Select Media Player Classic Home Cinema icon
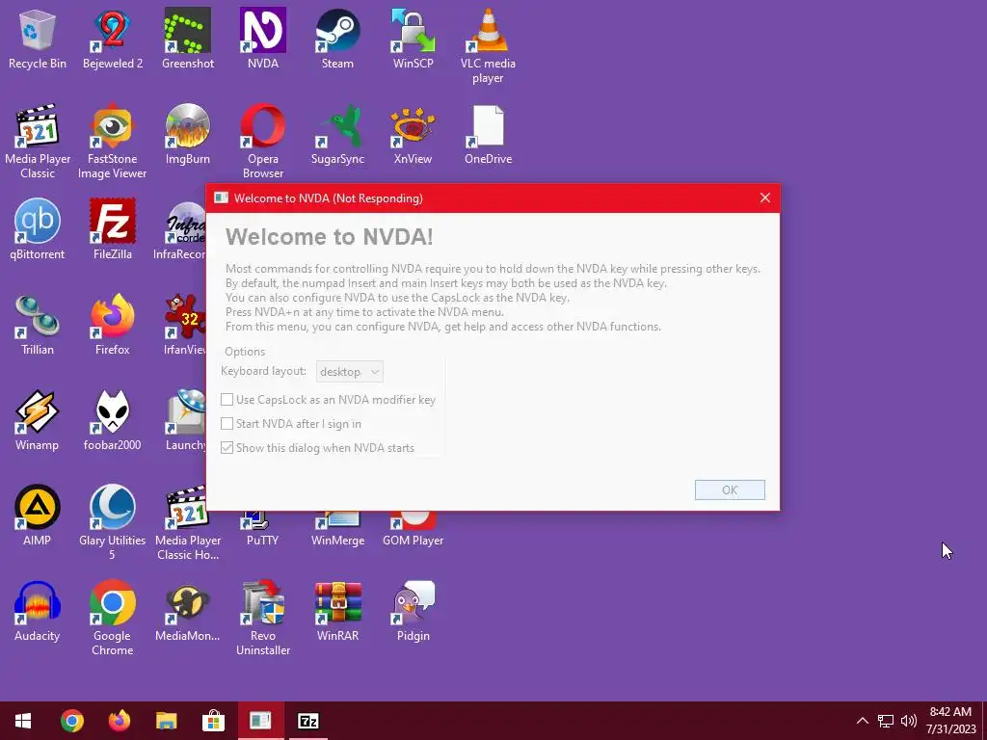 [188, 523]
